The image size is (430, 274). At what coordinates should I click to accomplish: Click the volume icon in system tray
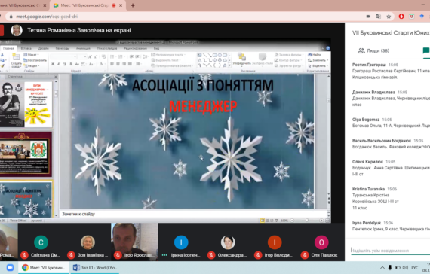[x=405, y=268]
